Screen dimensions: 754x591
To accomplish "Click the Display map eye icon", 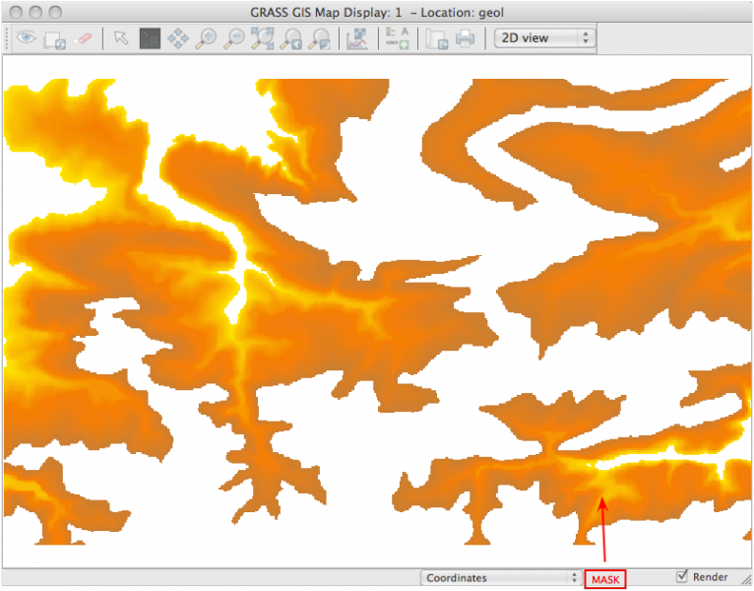I will tap(26, 38).
